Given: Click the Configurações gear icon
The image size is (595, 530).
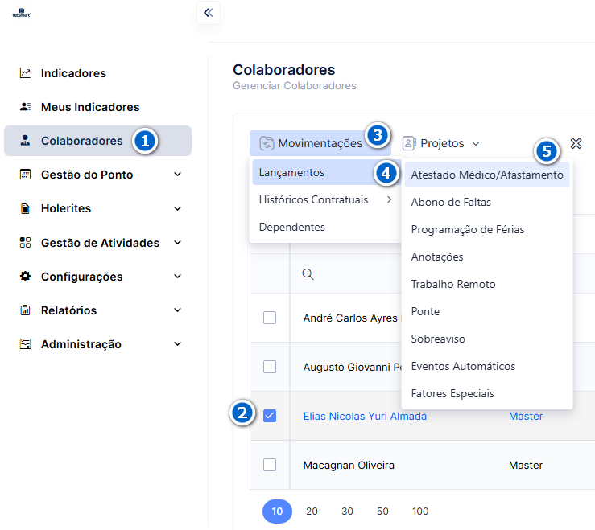Looking at the screenshot, I should pyautogui.click(x=25, y=276).
